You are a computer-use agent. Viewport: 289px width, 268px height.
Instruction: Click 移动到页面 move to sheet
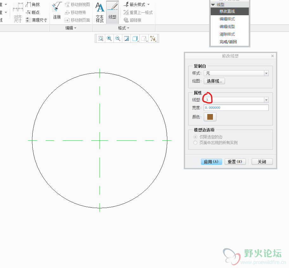(x=77, y=20)
